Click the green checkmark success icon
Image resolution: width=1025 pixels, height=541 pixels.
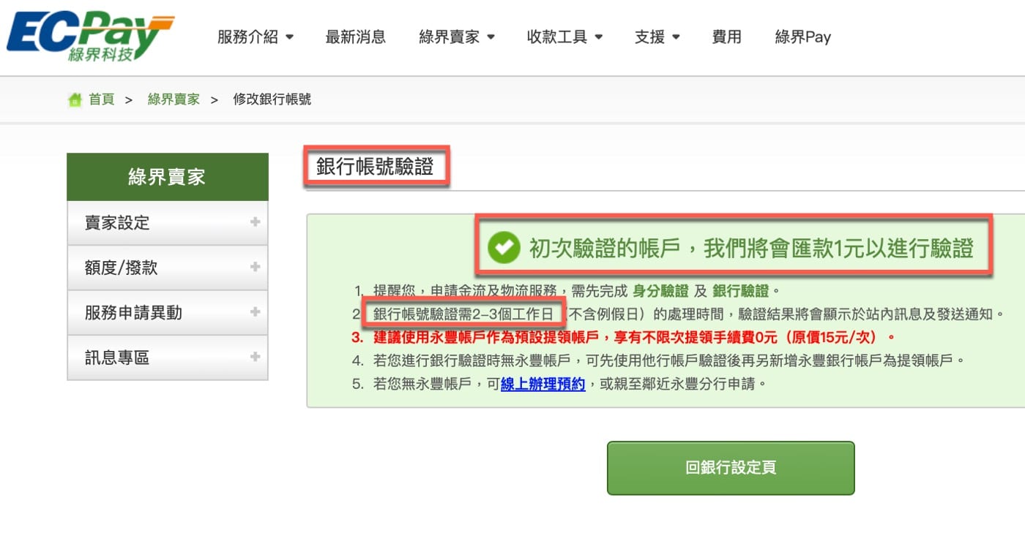click(x=504, y=248)
